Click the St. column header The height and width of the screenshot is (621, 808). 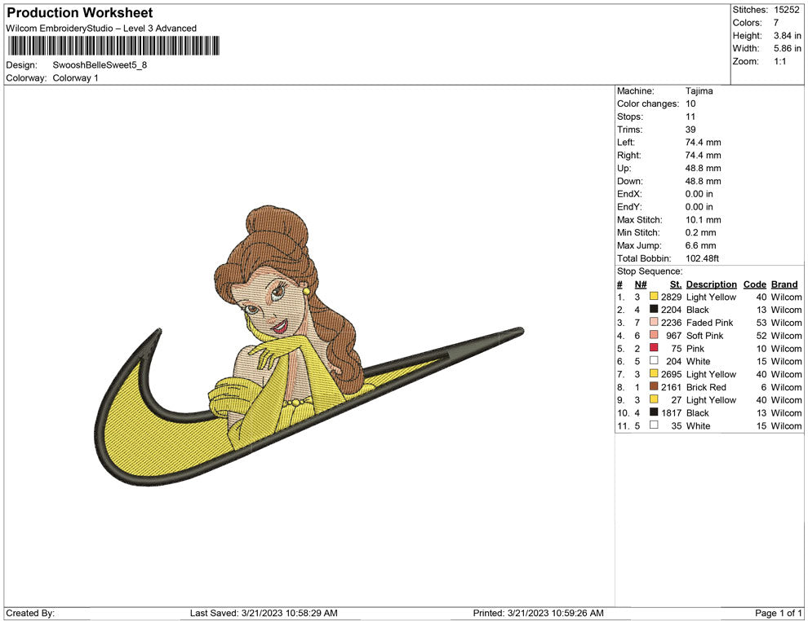pyautogui.click(x=675, y=284)
